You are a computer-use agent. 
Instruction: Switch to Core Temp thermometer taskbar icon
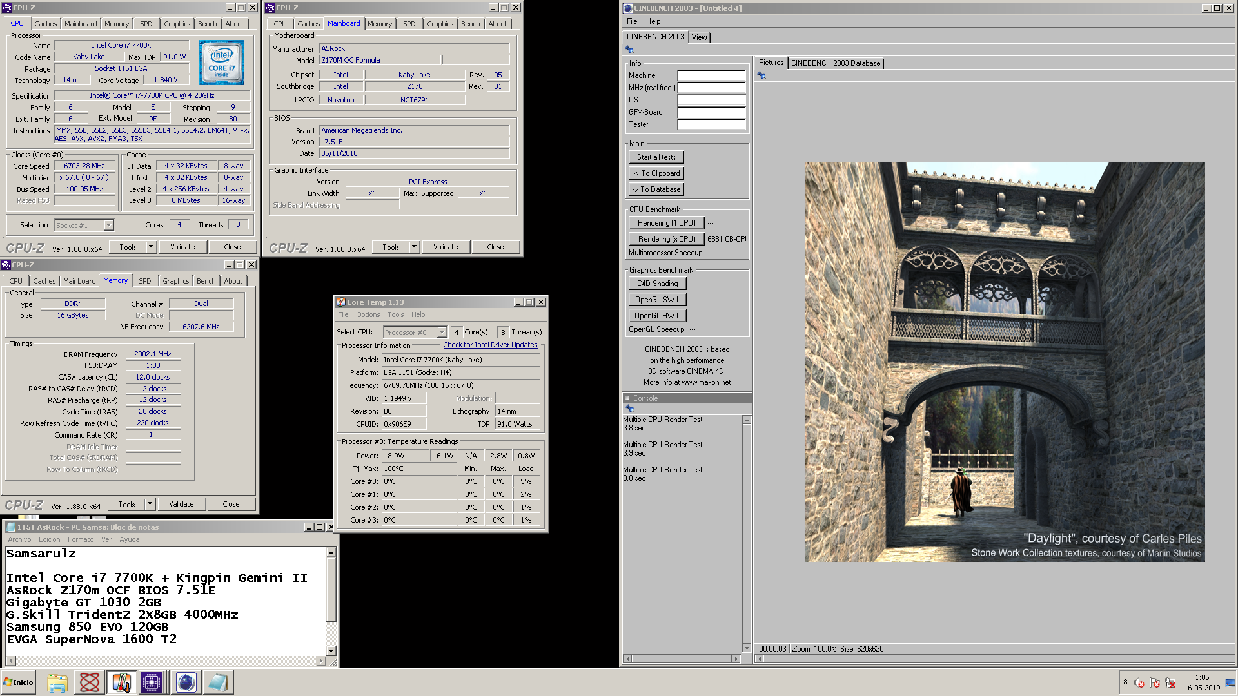[x=121, y=682]
